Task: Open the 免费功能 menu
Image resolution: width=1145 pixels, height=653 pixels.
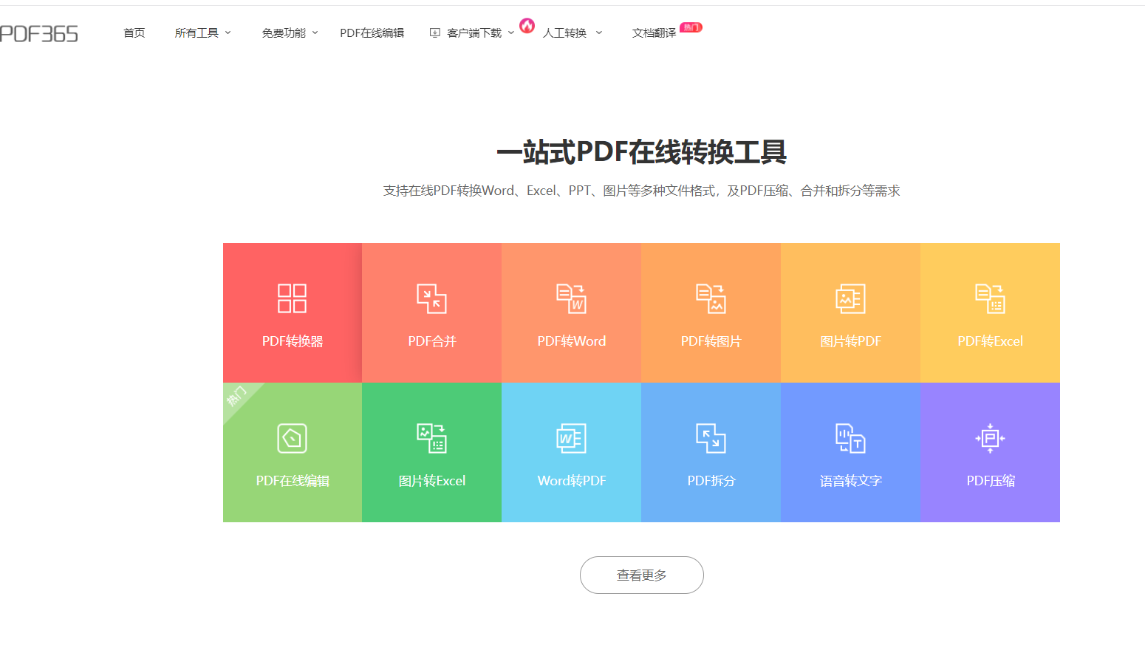Action: coord(284,33)
